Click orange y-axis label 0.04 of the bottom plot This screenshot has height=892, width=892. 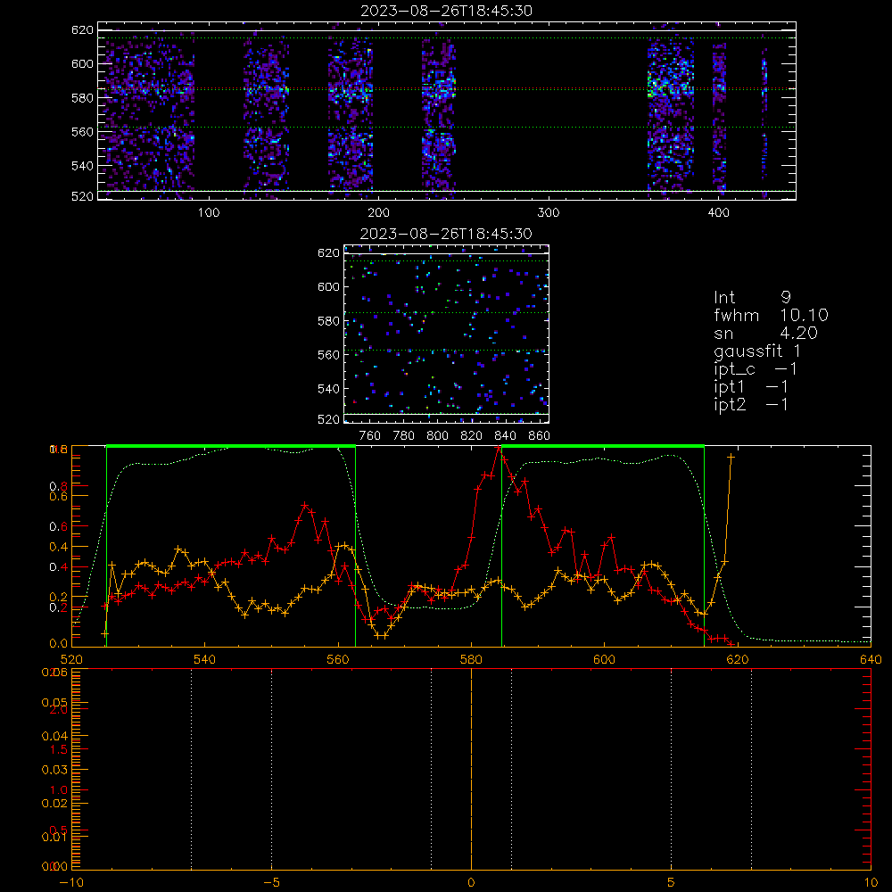click(56, 736)
